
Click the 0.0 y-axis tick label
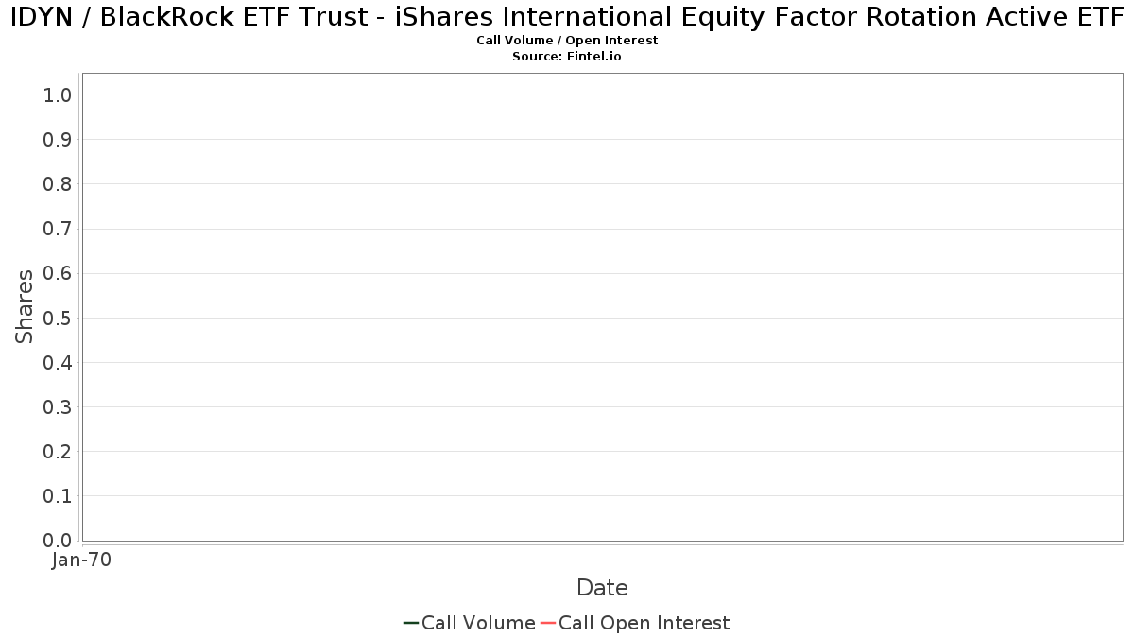58,541
